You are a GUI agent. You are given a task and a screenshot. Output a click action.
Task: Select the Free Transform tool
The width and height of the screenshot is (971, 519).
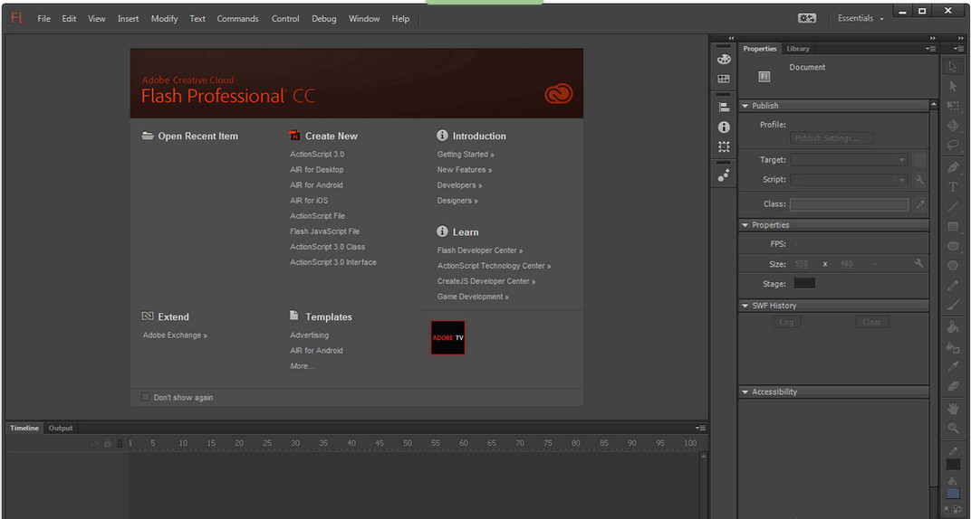point(953,107)
